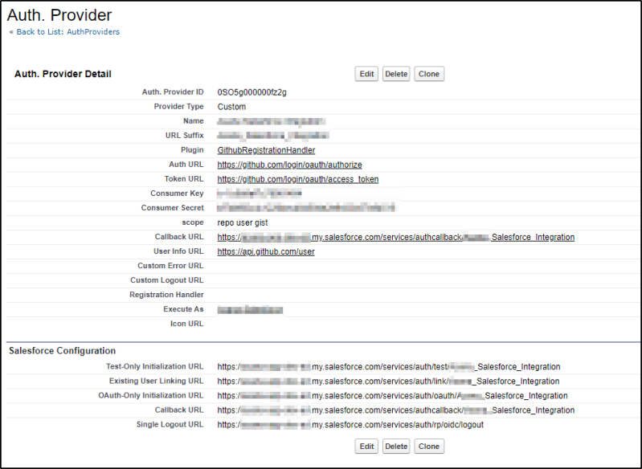The image size is (642, 469).
Task: Click the Consumer Key label
Action: pos(177,194)
